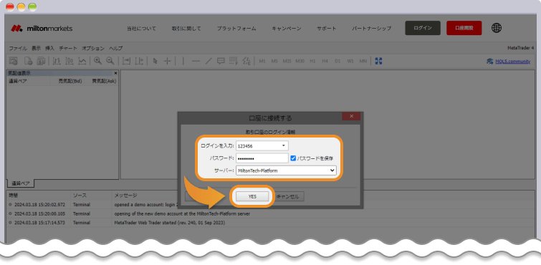Screen dimensions: 541x265
Task: Set timeframe to D1
Action: point(337,61)
